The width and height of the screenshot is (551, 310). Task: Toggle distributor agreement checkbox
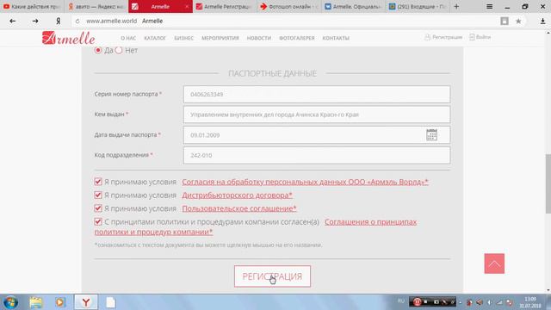(98, 195)
